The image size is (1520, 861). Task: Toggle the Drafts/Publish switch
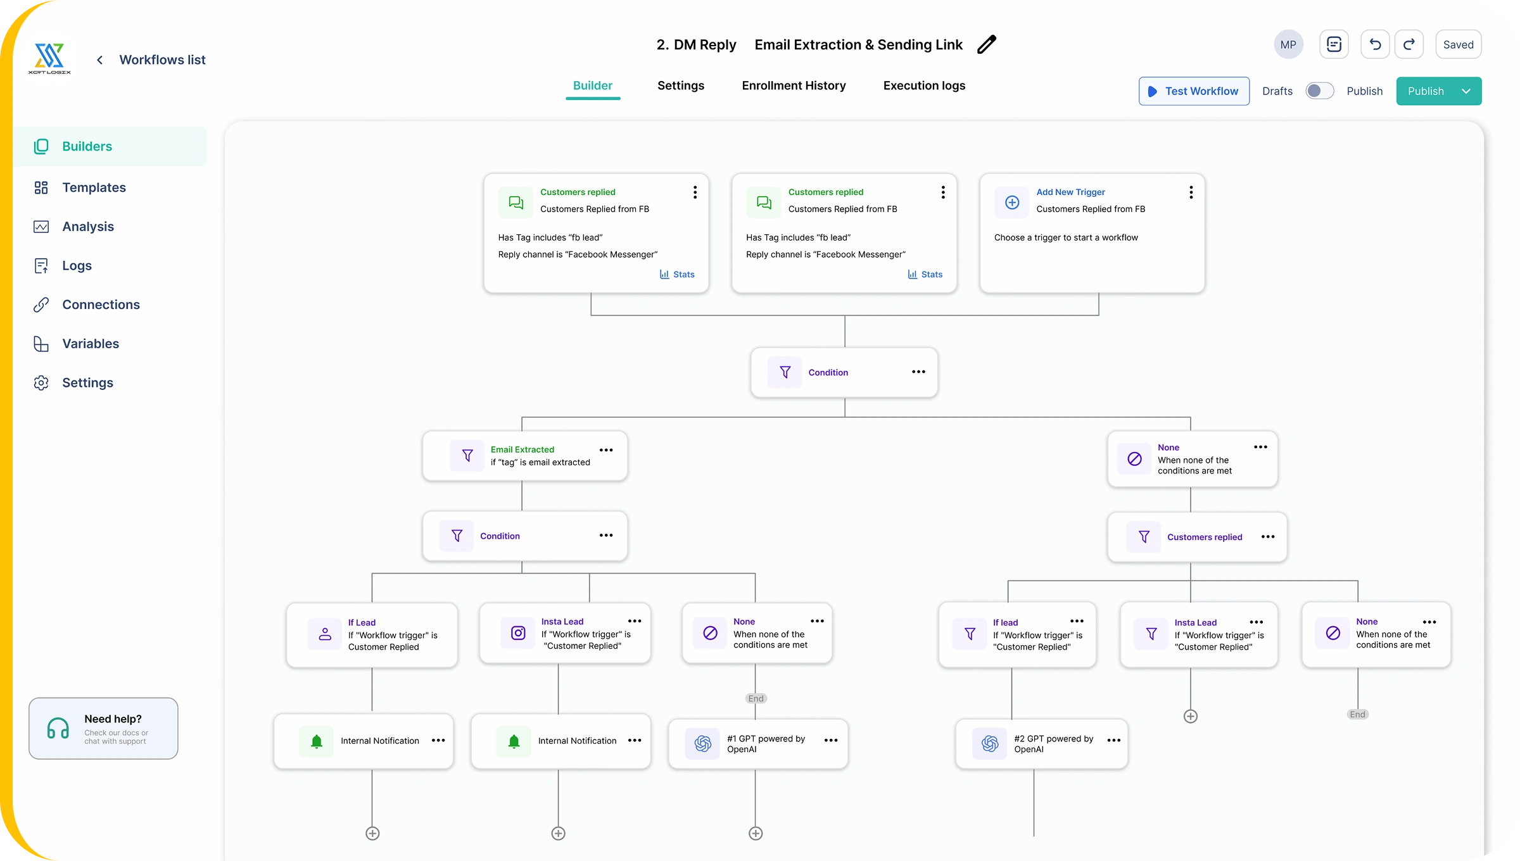pyautogui.click(x=1320, y=91)
